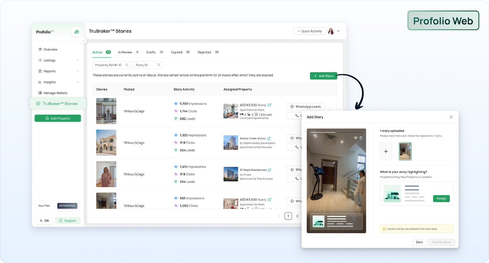Click the Story ID search field
The height and width of the screenshot is (263, 489).
[x=148, y=65]
